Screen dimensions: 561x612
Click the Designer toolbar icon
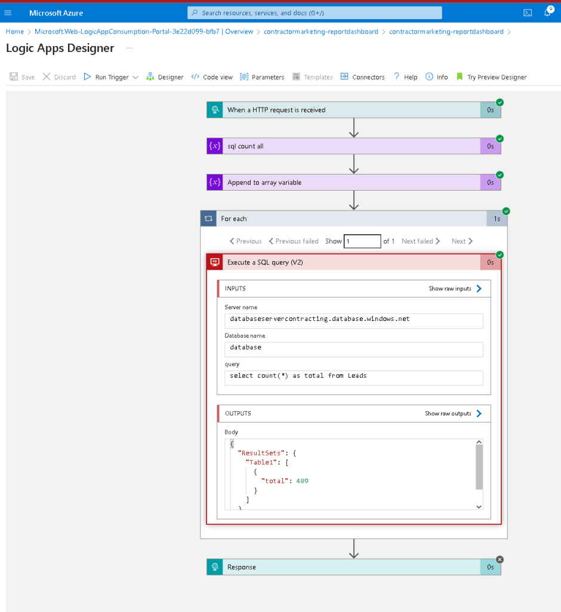click(x=150, y=76)
